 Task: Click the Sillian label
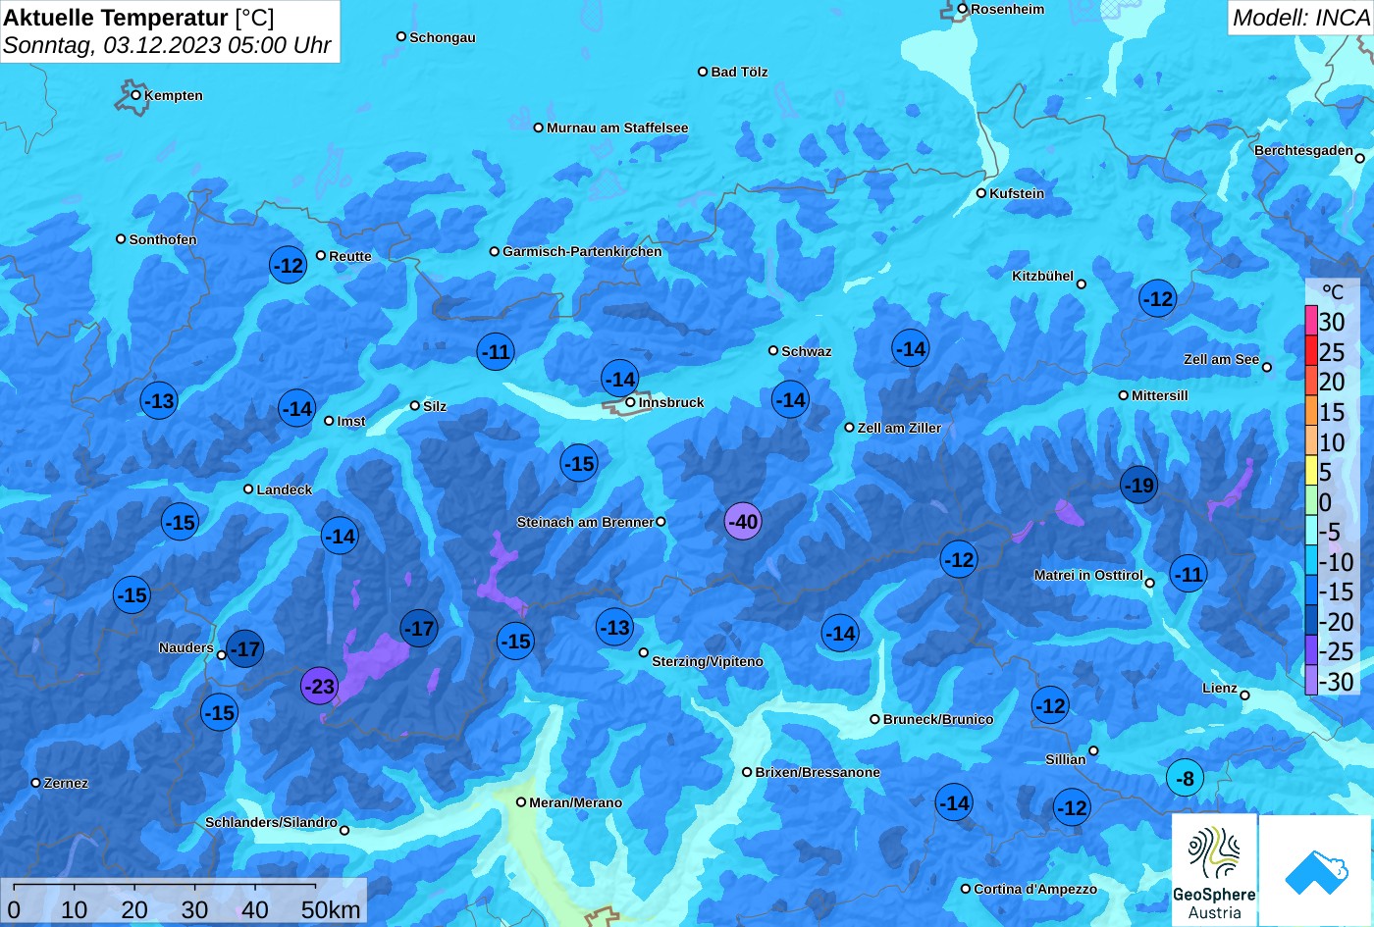tap(1066, 759)
